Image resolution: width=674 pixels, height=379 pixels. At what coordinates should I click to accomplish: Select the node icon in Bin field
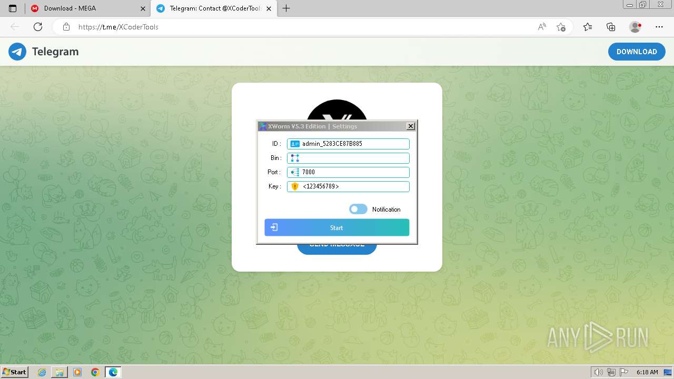[x=295, y=158]
